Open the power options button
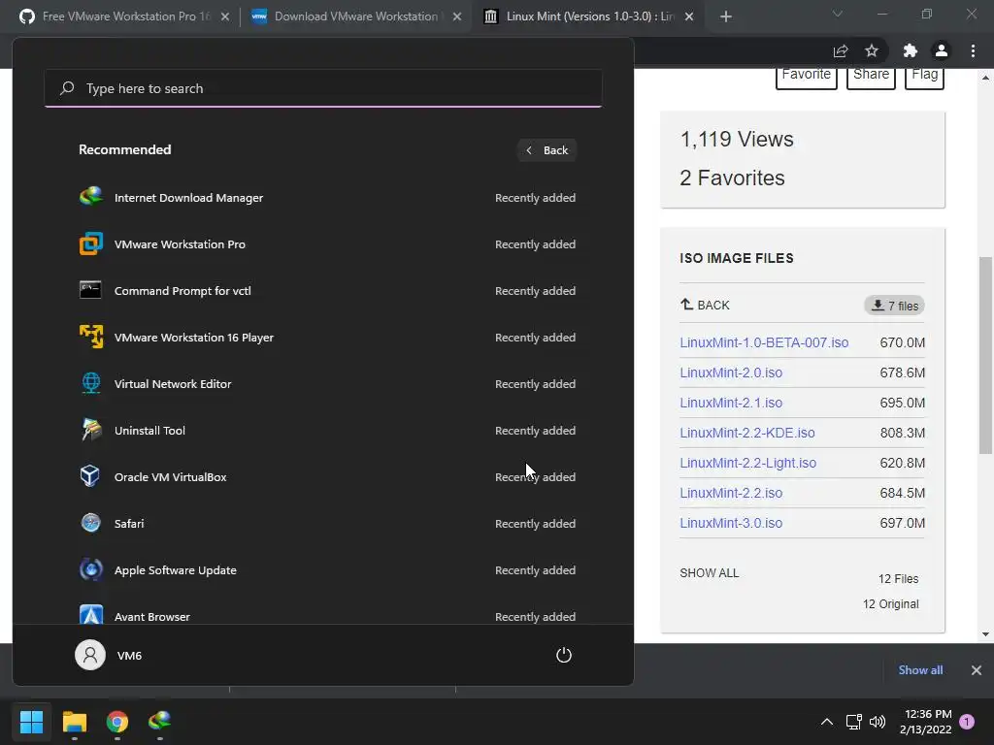The height and width of the screenshot is (745, 994). 564,655
